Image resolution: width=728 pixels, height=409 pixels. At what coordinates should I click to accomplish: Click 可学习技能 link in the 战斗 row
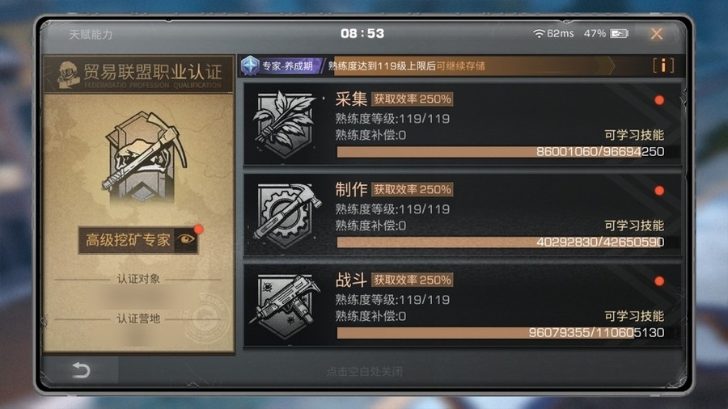[633, 316]
